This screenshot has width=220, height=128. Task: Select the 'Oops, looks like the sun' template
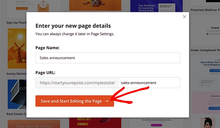[33, 123]
